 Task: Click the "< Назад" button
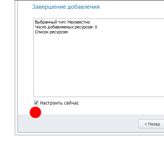coord(151,124)
